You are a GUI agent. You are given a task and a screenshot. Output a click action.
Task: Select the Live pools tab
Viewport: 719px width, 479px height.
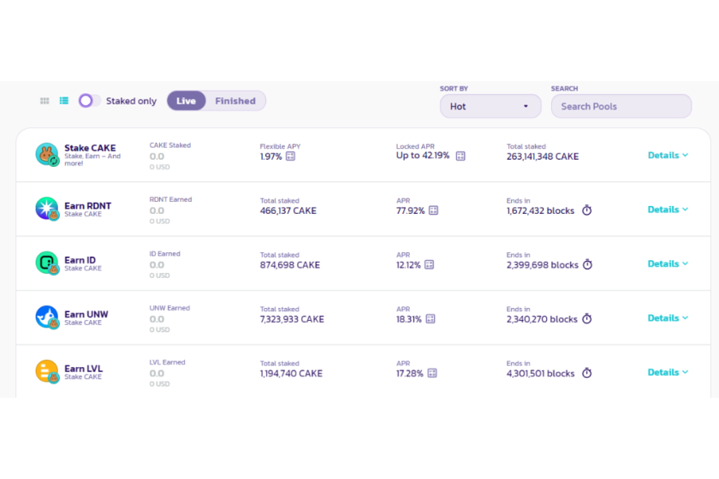coord(187,101)
